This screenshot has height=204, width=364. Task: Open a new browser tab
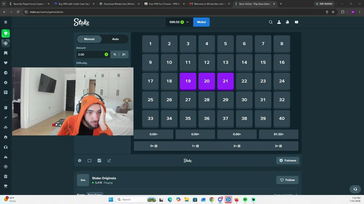tap(281, 4)
